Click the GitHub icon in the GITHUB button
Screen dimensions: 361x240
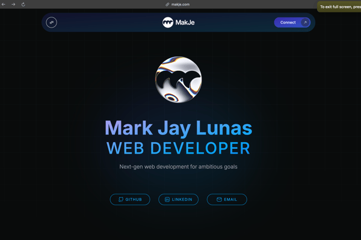click(x=120, y=199)
